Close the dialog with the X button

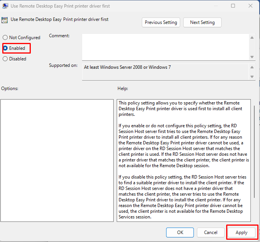pos(250,6)
